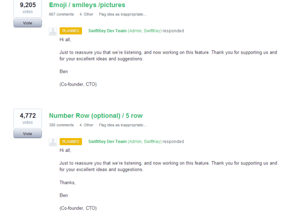Flag the Number Row idea as inappropriate
Viewport: 291px width, 214px height.
pos(123,125)
